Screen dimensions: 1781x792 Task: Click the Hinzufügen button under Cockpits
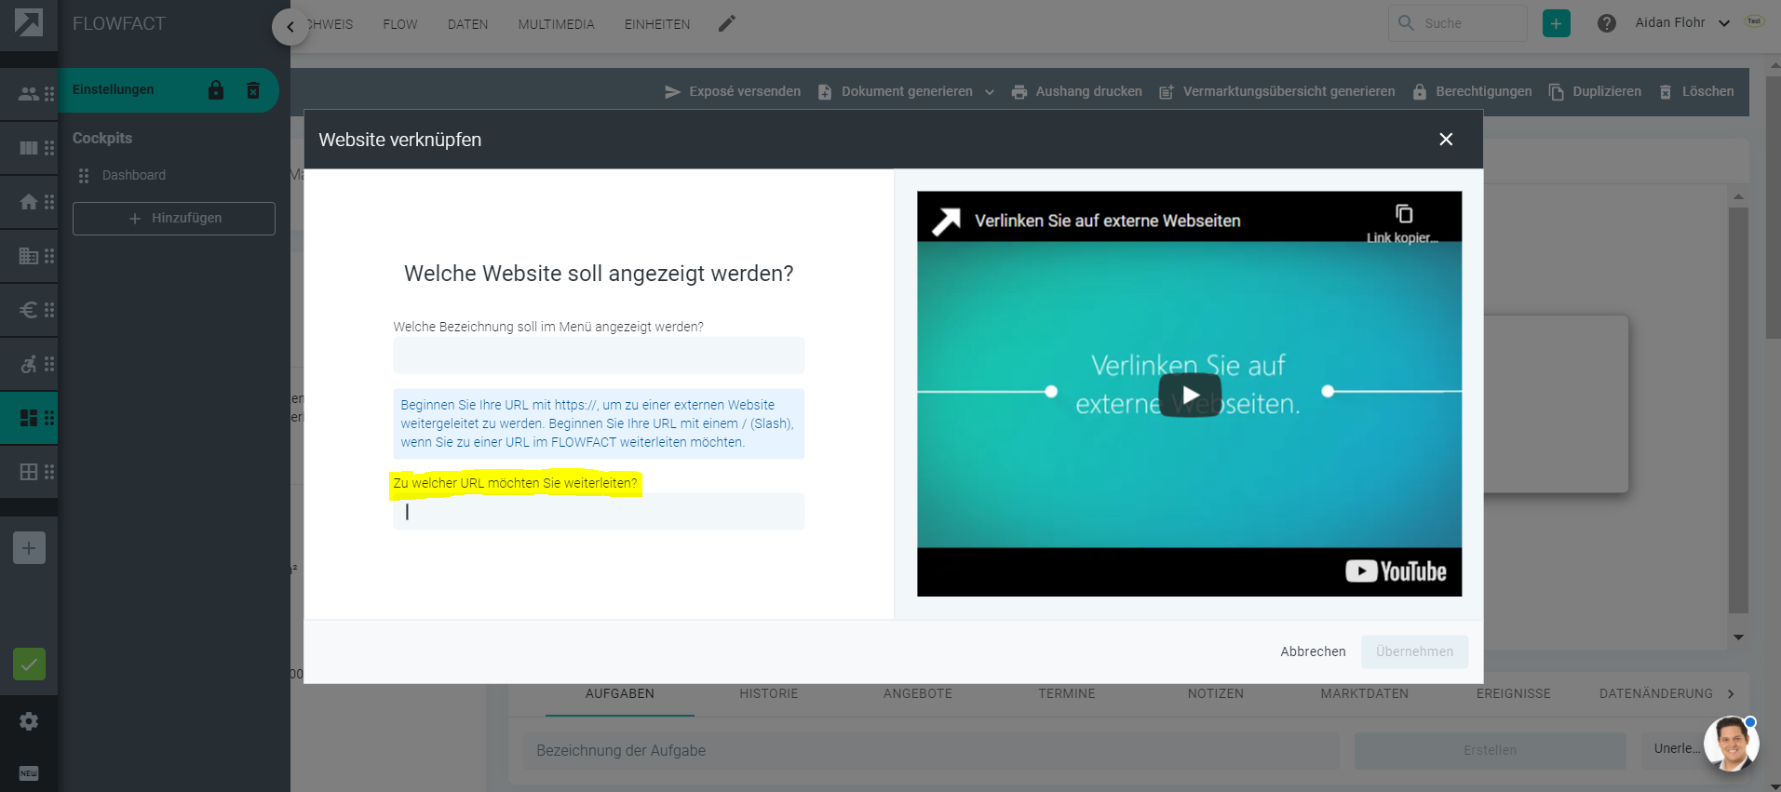174,219
